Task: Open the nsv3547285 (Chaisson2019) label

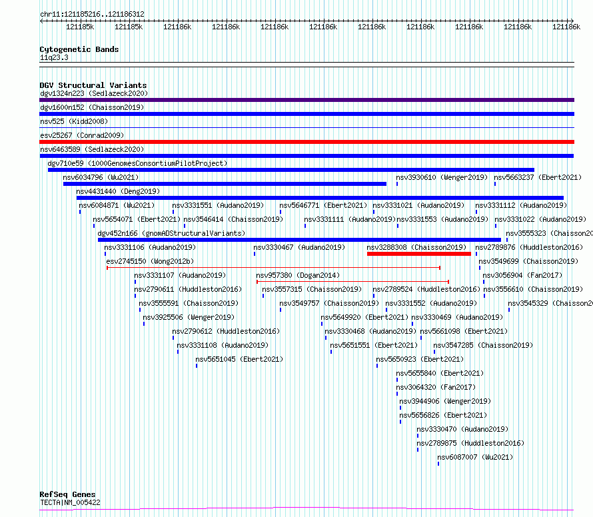Action: click(483, 345)
